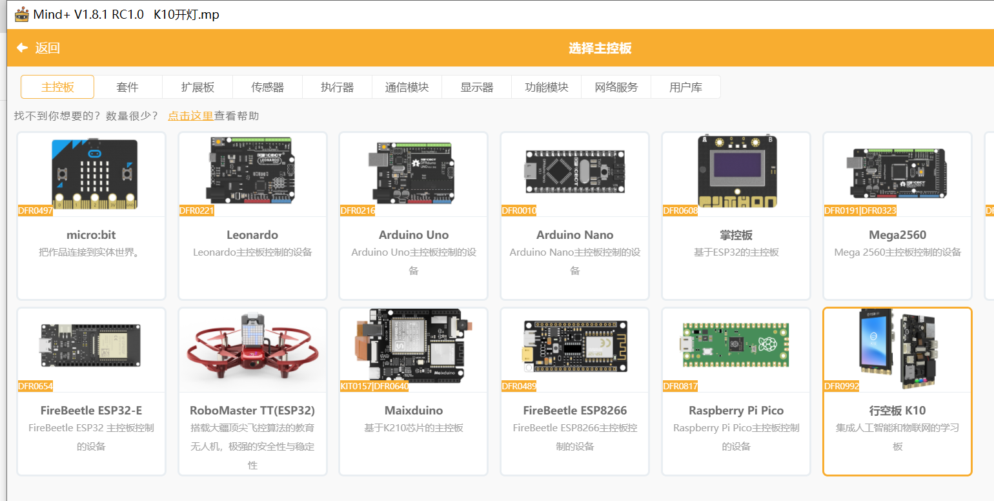This screenshot has height=501, width=994.
Task: Click the Mind+ app icon in title bar
Action: tap(22, 14)
